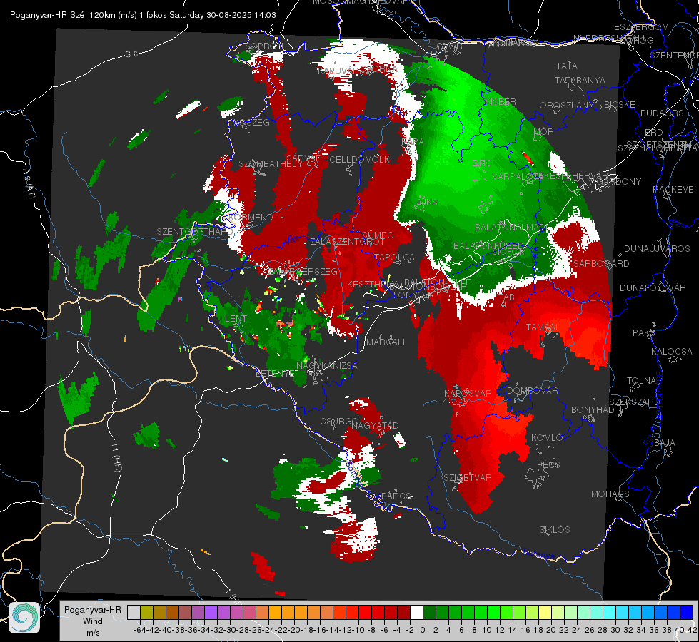The width and height of the screenshot is (699, 642).
Task: Click the LETENYE city label
Action: click(275, 374)
